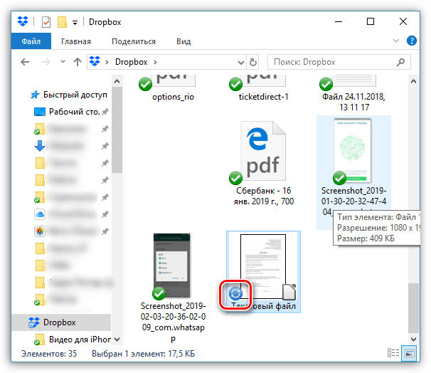Screen dimensions: 431x373
Task: Click the blue syncing icon on Текстовый файл
Action: 235,293
